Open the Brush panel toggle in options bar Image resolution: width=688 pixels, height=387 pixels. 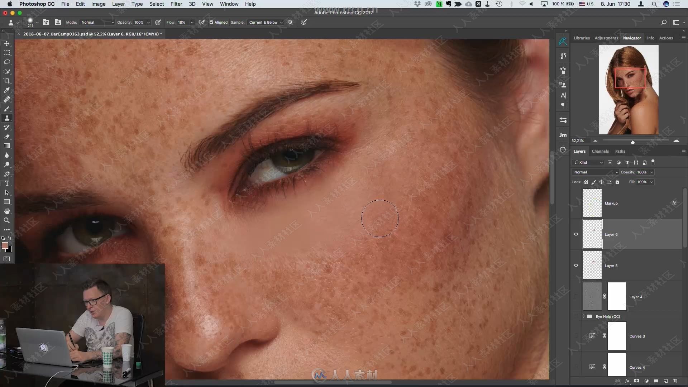pyautogui.click(x=46, y=22)
